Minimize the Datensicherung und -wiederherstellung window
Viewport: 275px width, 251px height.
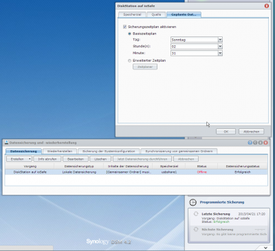point(255,143)
